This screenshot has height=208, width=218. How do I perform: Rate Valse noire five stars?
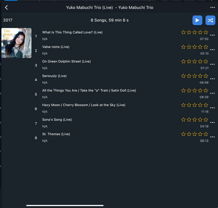(x=206, y=47)
